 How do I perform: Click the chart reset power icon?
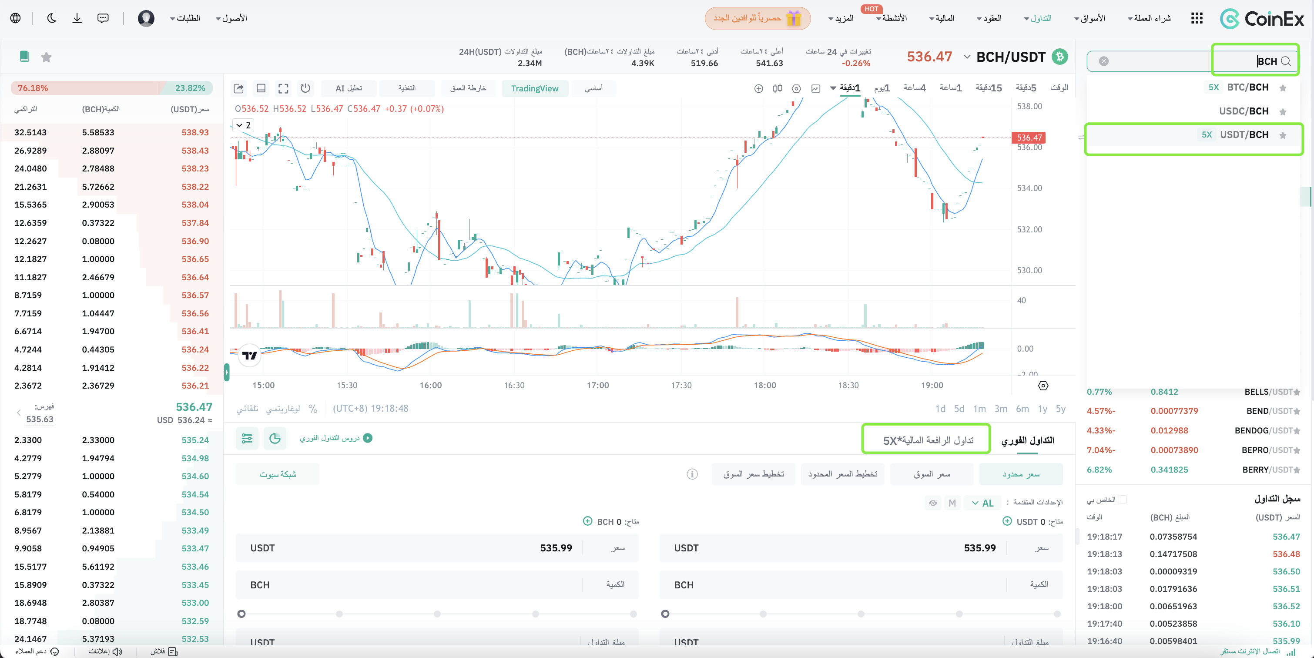305,88
